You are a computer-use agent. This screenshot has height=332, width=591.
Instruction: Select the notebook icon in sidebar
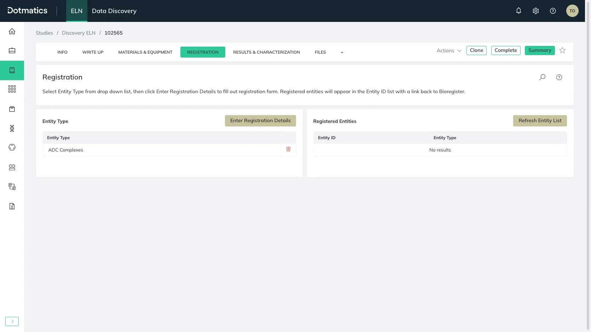point(12,70)
